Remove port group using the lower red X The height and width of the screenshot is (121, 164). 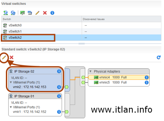(12, 57)
